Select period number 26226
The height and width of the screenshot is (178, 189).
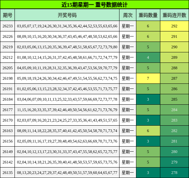tap(7, 36)
